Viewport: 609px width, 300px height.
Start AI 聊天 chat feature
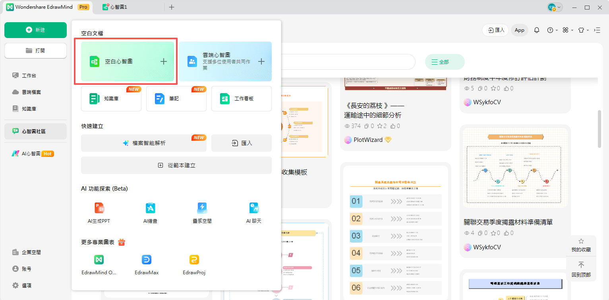pos(254,208)
